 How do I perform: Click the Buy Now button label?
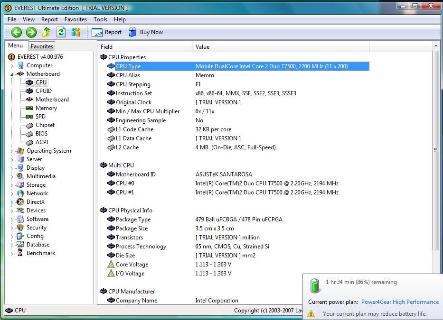(x=151, y=32)
